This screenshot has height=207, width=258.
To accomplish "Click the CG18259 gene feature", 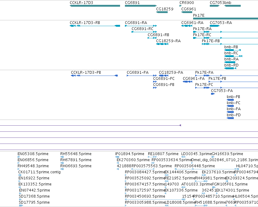I will [162, 12].
